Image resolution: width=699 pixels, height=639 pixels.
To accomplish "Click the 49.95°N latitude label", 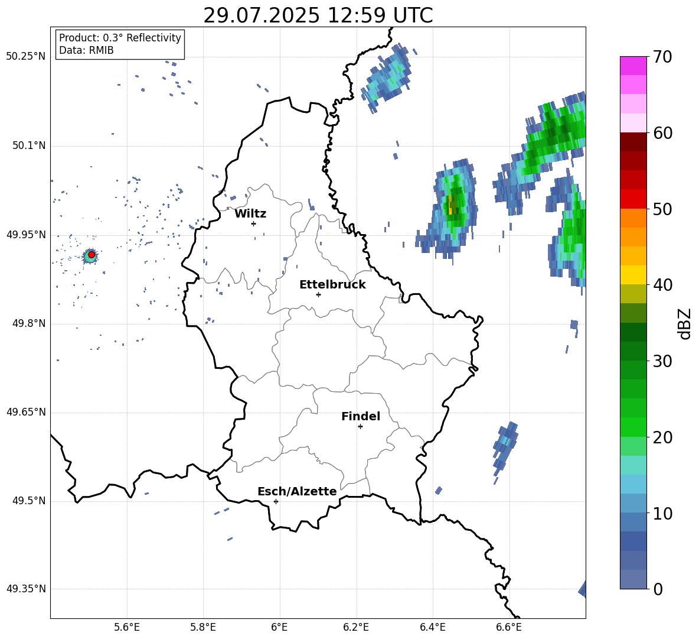I will [x=26, y=235].
